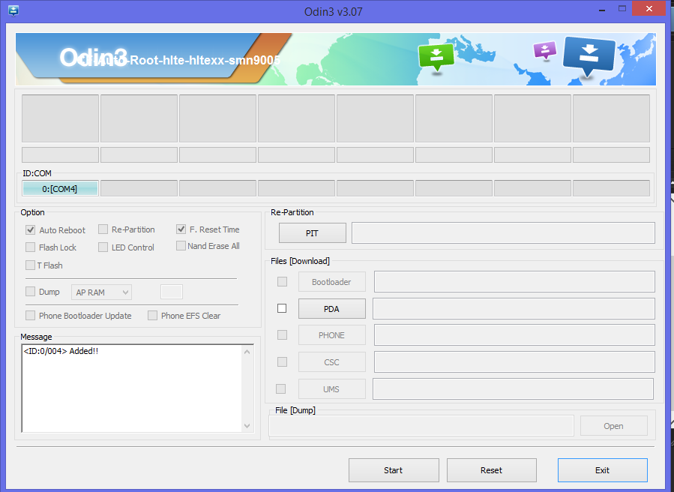Image resolution: width=674 pixels, height=492 pixels.
Task: Click the PDA file path field
Action: (514, 309)
